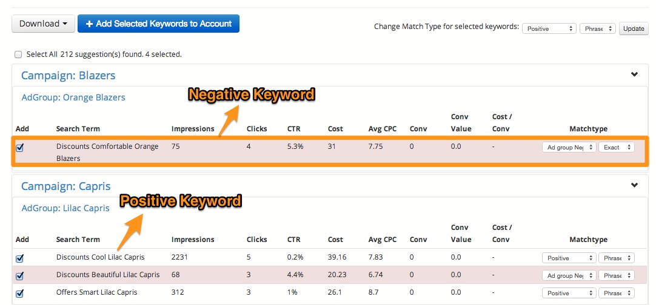Open the AdGroup: Lilac Capris link

point(65,208)
